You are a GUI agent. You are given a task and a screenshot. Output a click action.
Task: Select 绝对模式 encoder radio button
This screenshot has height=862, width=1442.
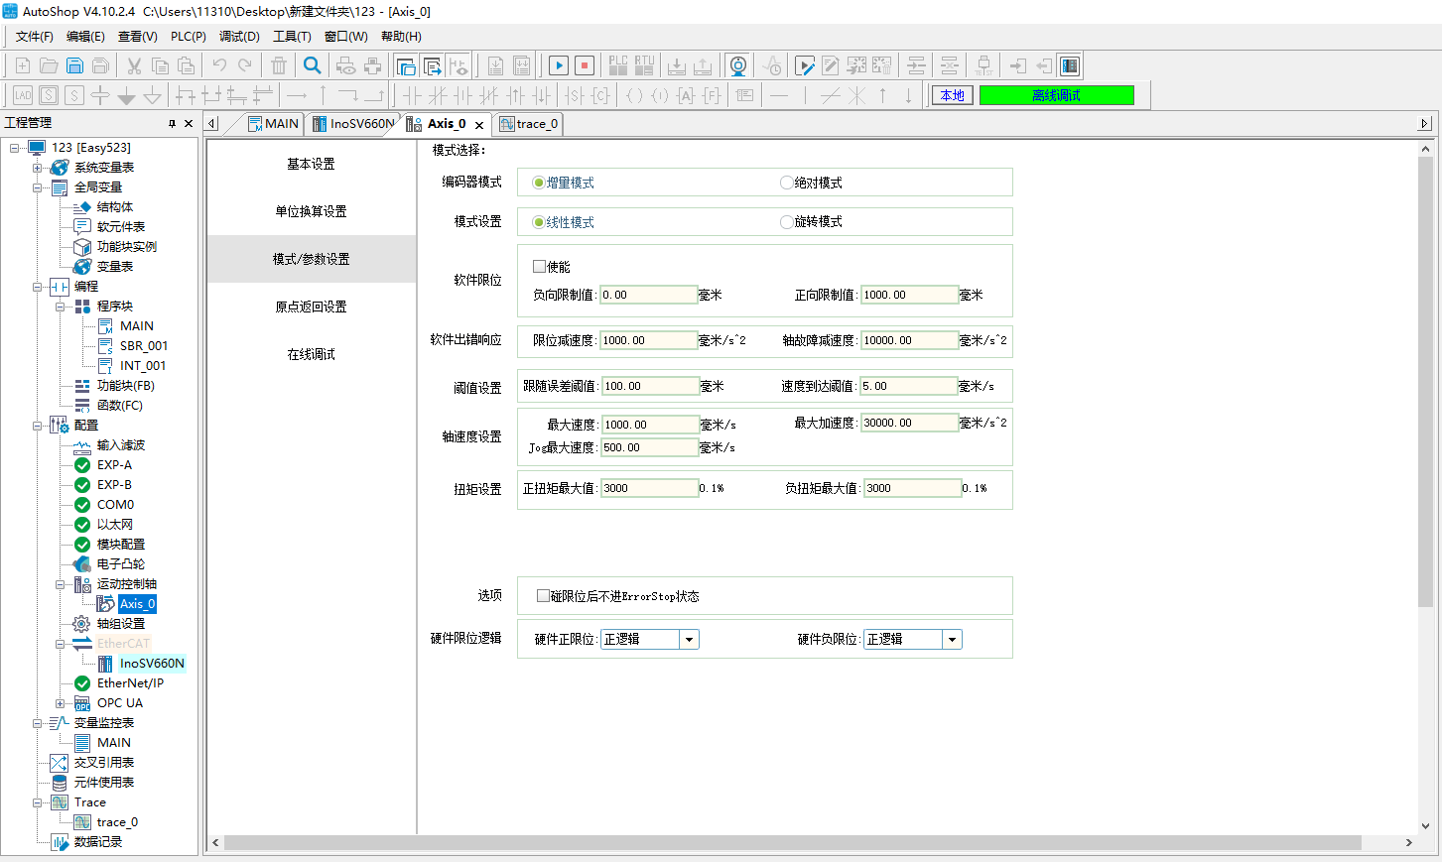(x=787, y=183)
